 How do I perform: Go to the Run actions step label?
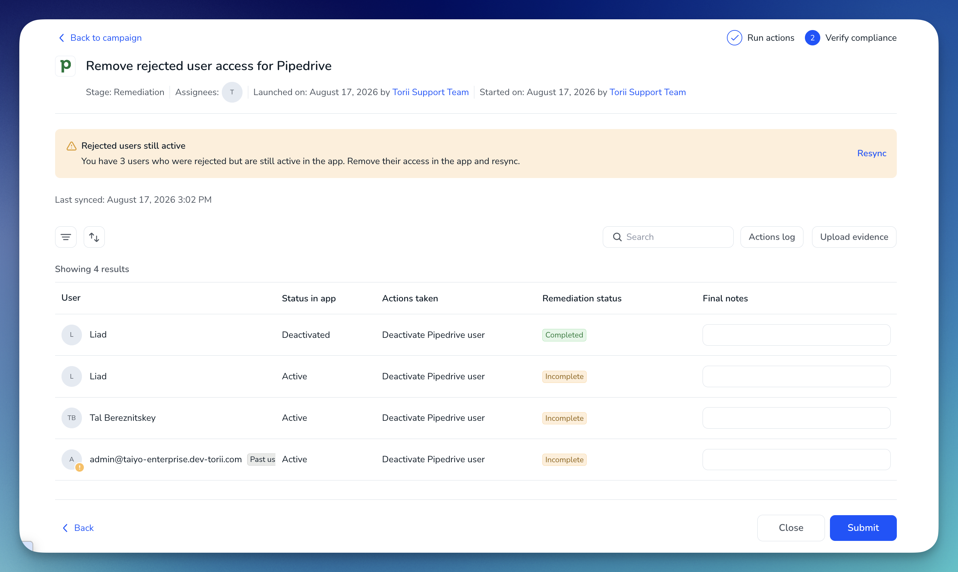click(771, 38)
